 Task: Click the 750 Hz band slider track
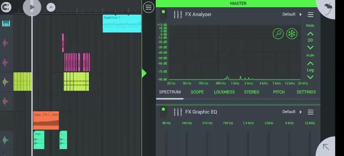(x=228, y=143)
